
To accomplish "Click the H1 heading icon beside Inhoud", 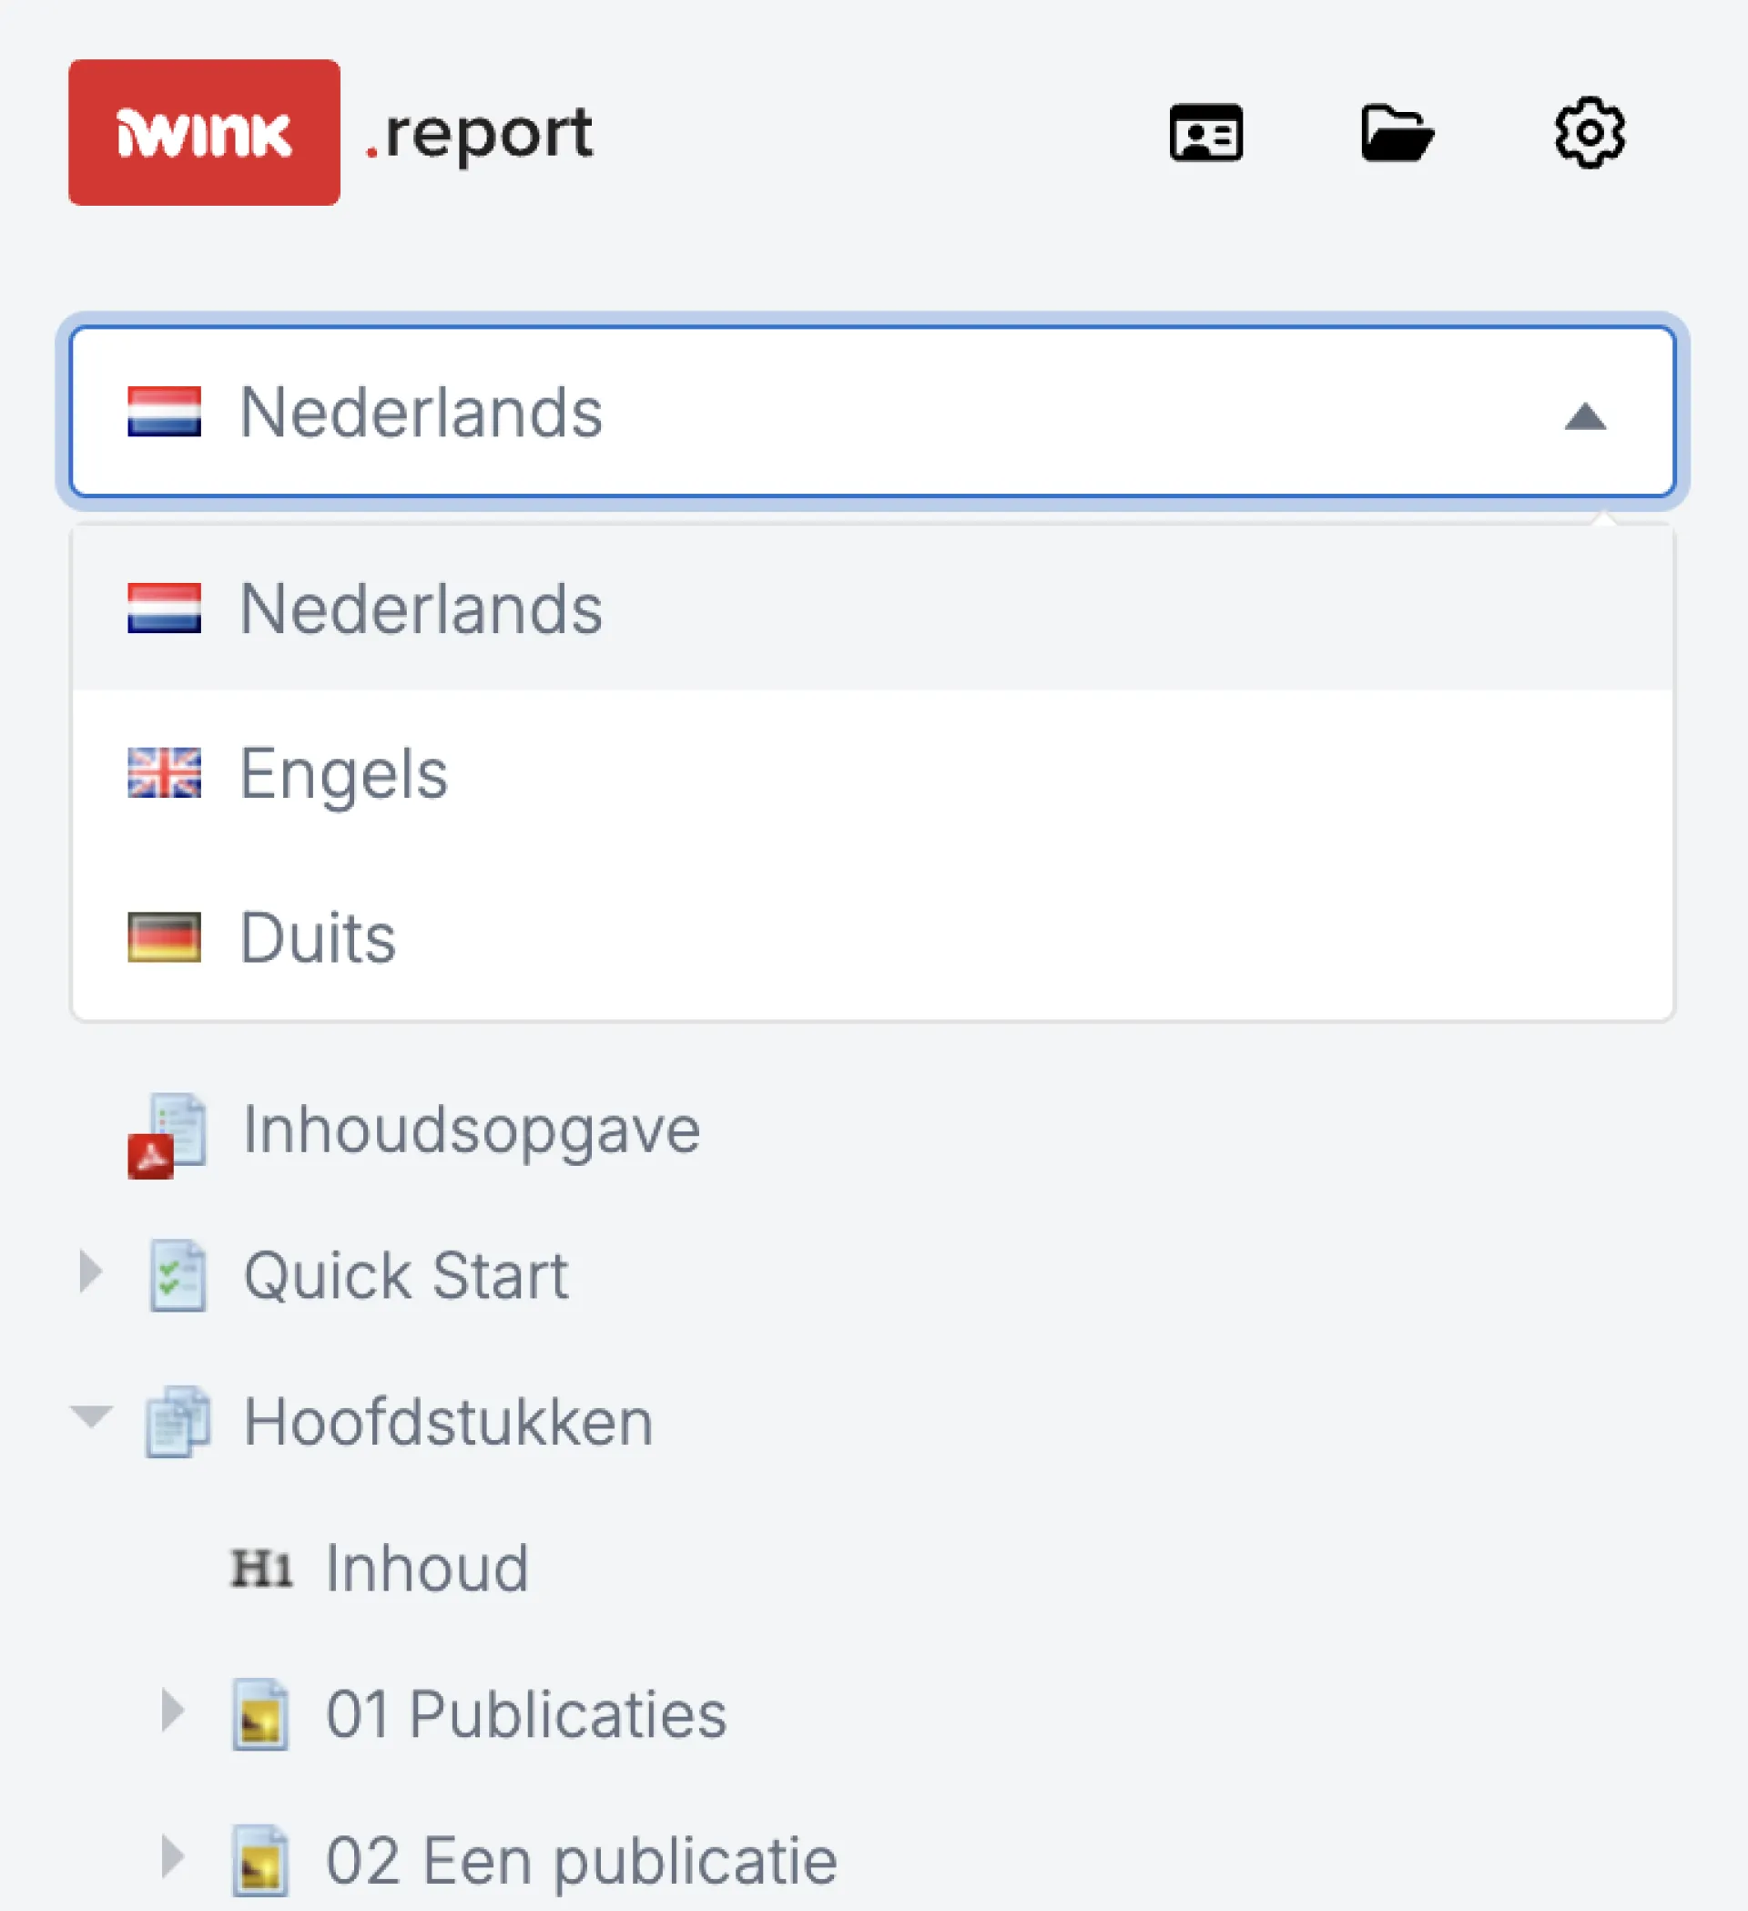I will [261, 1568].
